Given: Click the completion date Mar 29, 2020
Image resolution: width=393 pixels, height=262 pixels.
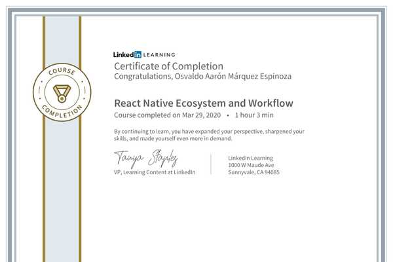Looking at the screenshot, I should (x=201, y=115).
